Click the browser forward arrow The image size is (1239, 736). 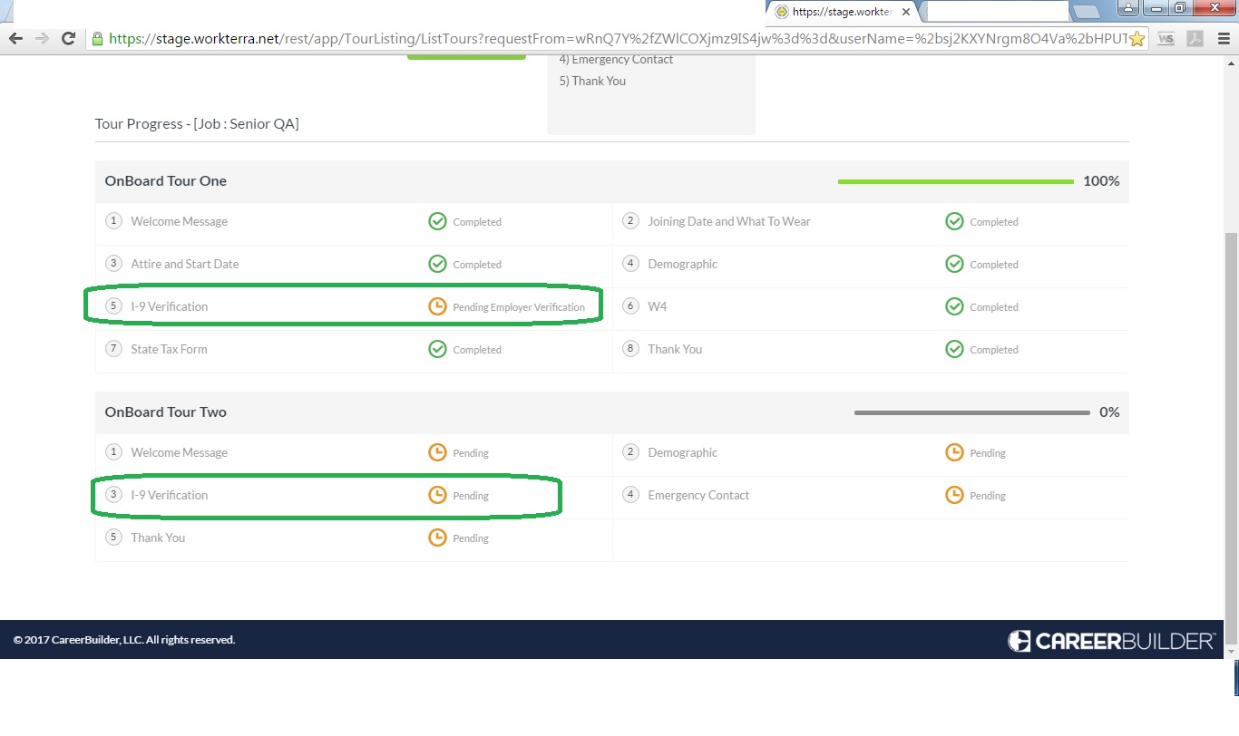click(x=42, y=39)
